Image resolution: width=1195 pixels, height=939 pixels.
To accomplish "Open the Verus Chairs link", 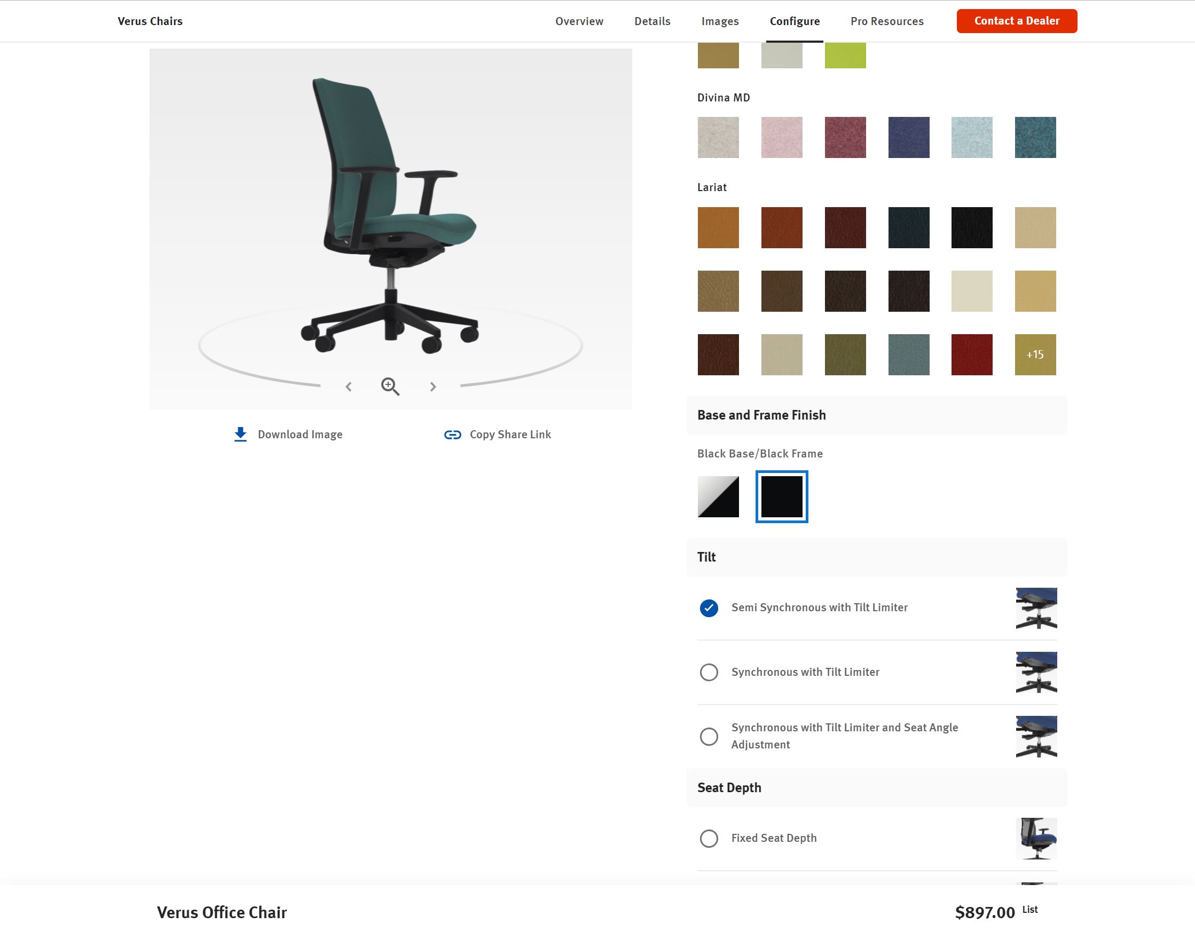I will 150,21.
